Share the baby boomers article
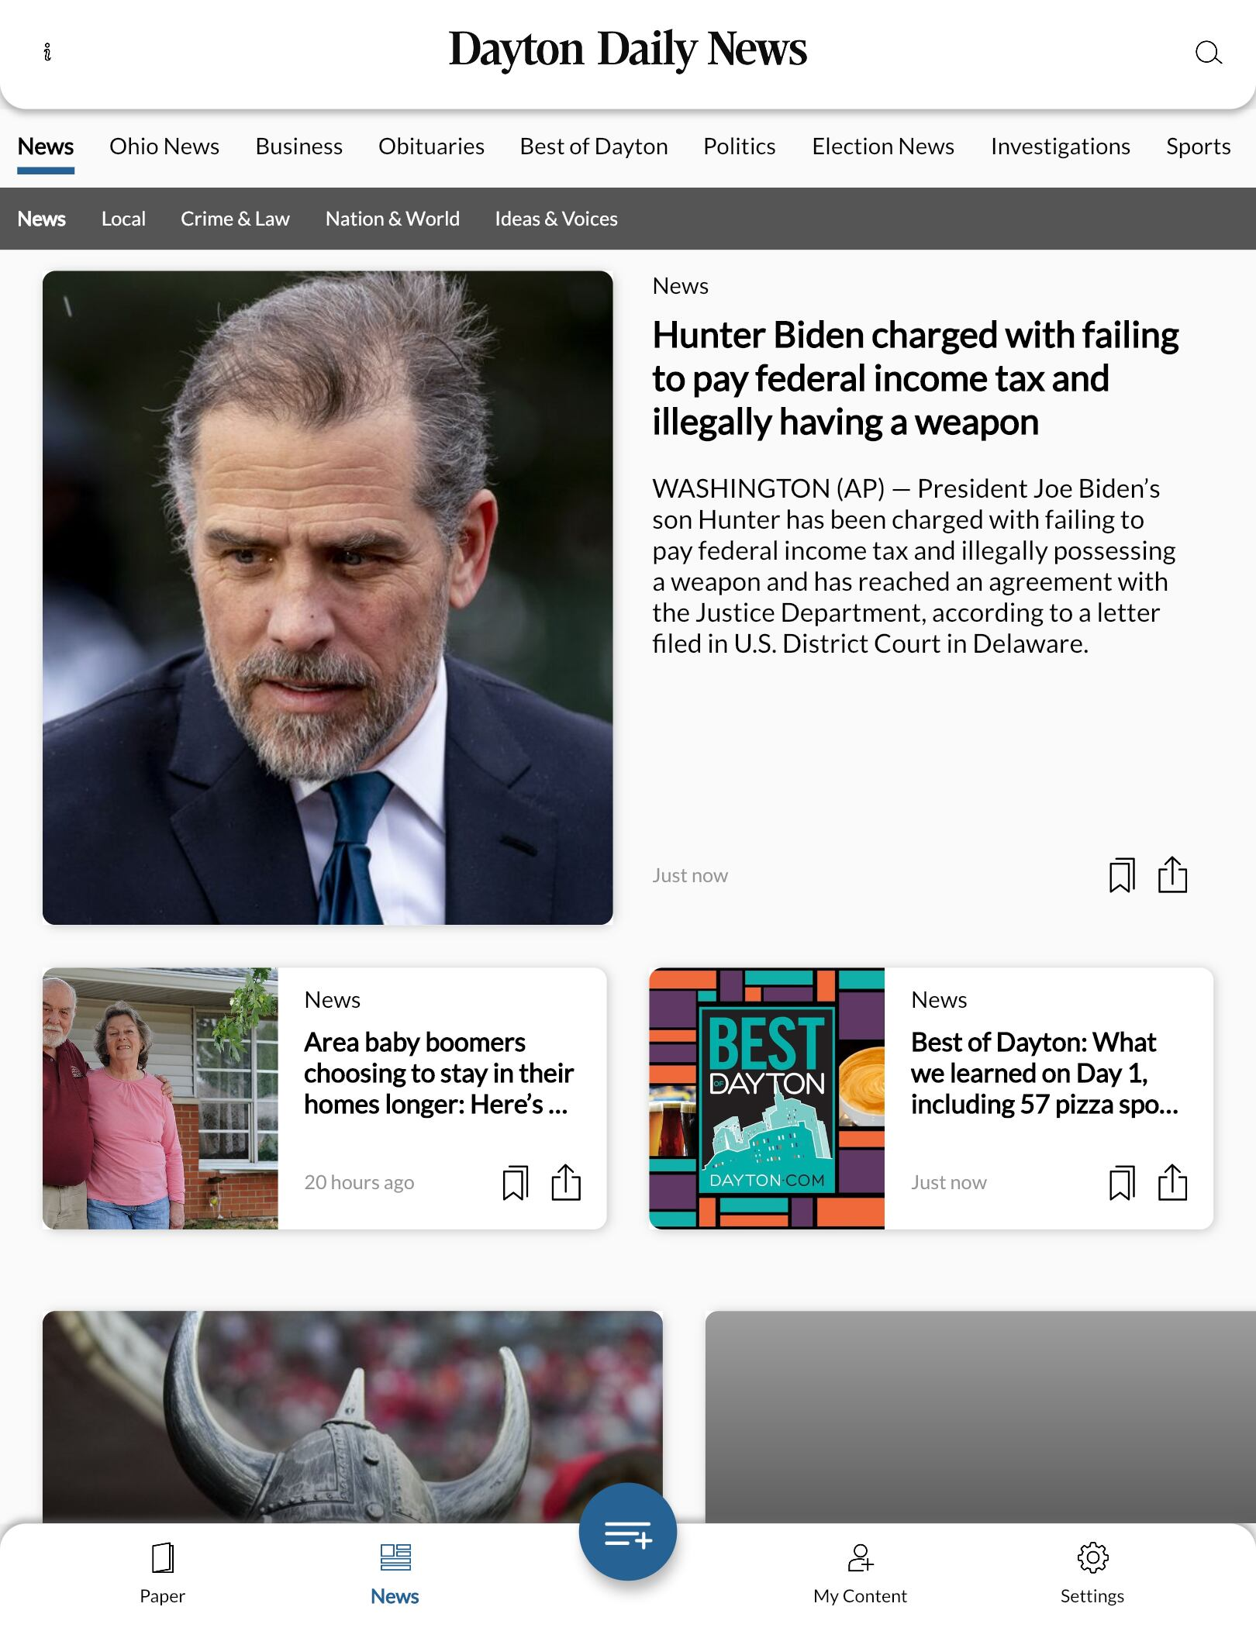The height and width of the screenshot is (1638, 1256). point(566,1183)
